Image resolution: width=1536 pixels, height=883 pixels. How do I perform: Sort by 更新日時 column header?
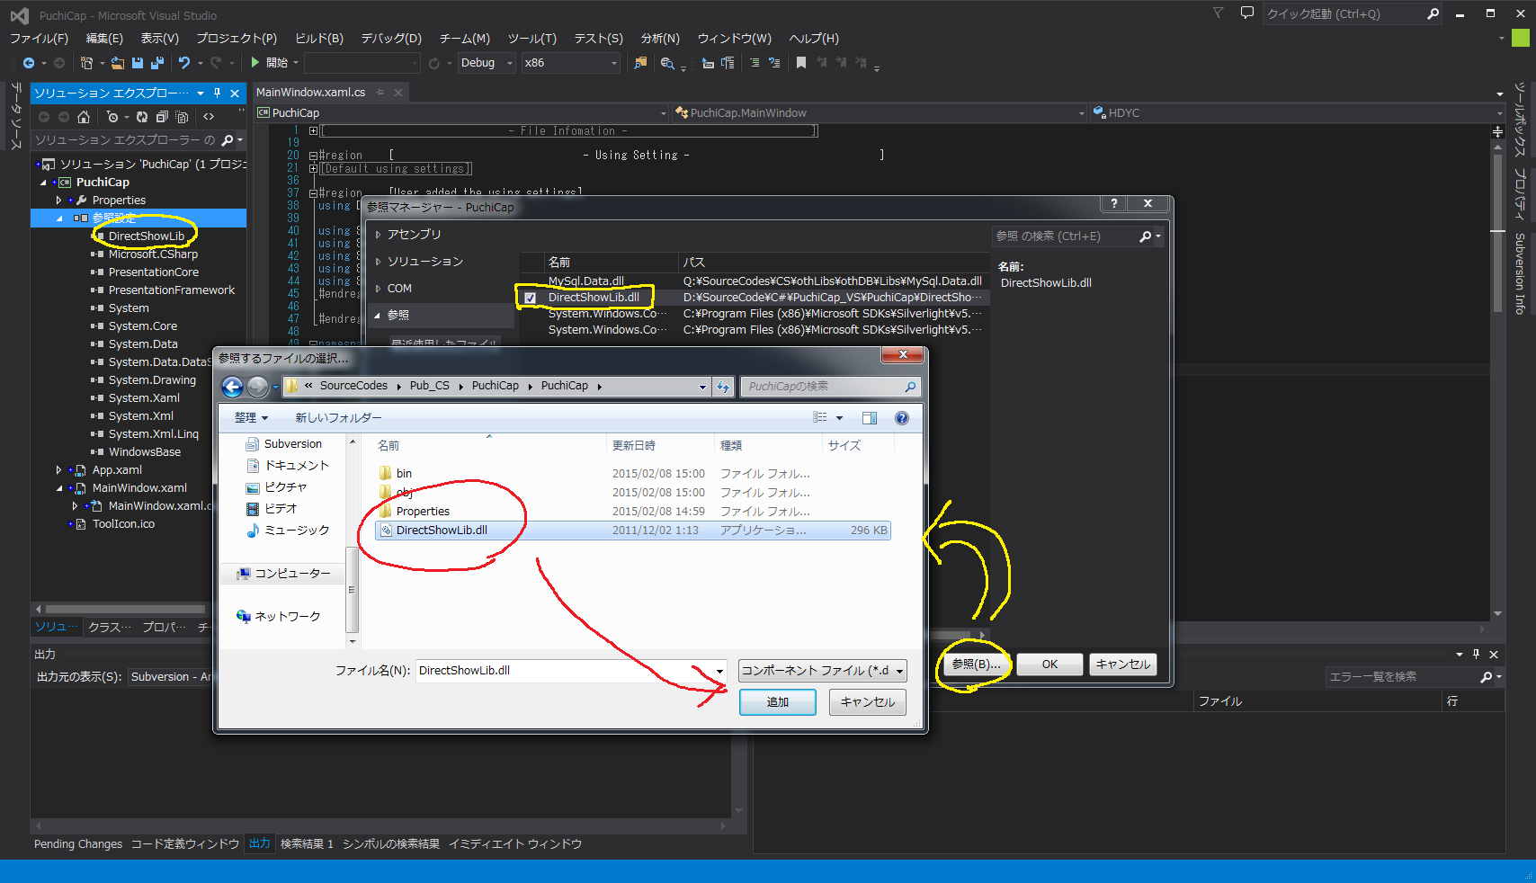click(634, 446)
